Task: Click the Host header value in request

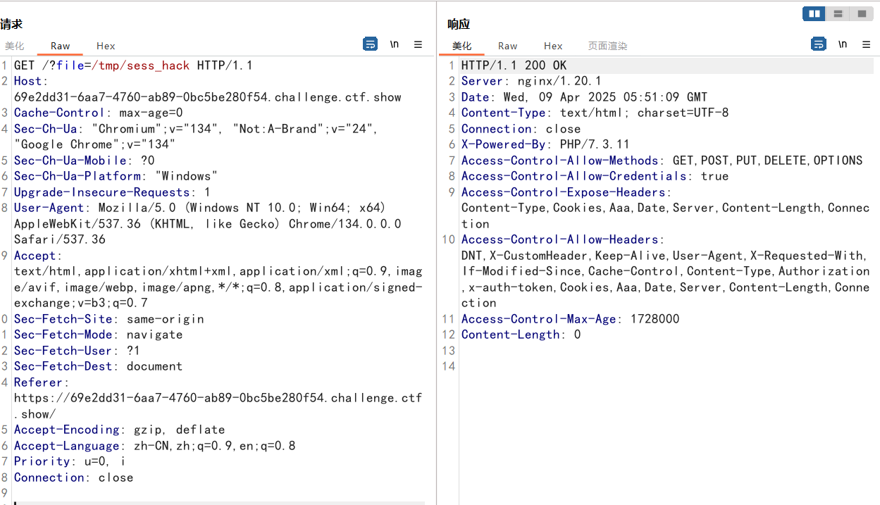Action: [207, 97]
